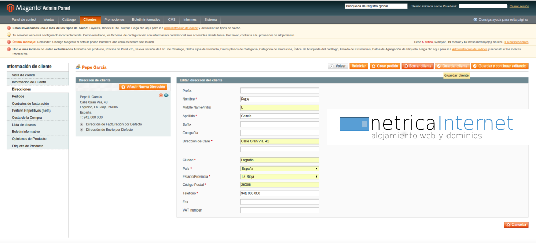Click the Código Postal field
The width and height of the screenshot is (536, 243).
[280, 185]
